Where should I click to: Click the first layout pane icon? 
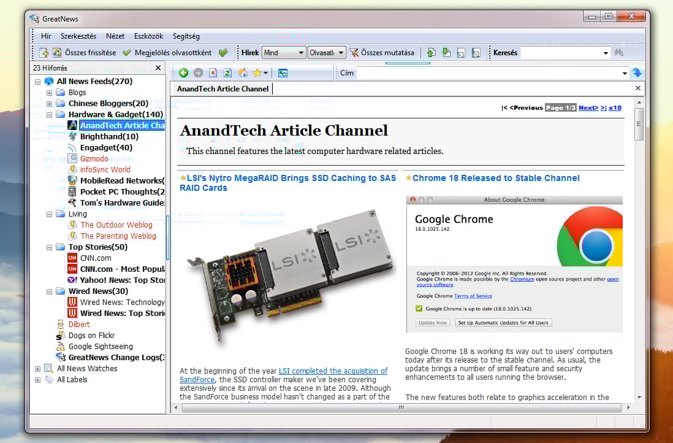tap(461, 52)
